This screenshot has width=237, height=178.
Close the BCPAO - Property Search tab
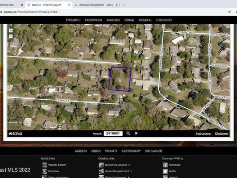pyautogui.click(x=69, y=5)
